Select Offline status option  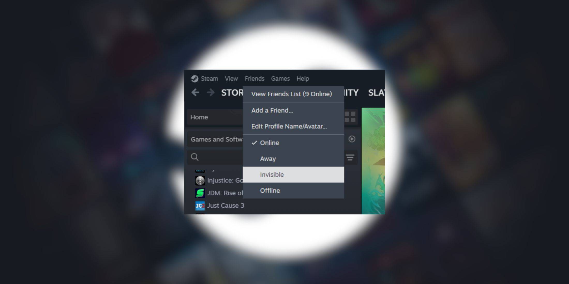270,190
